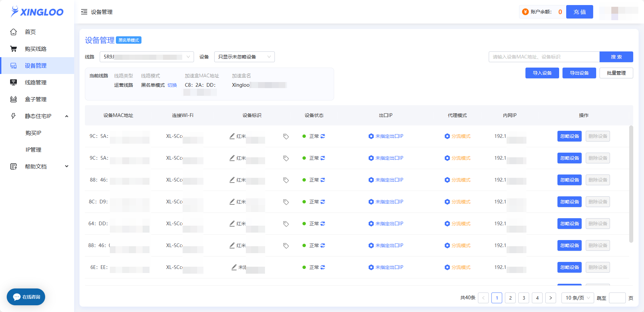The height and width of the screenshot is (312, 644).
Task: Click tag icon in 64:DD row
Action: click(286, 224)
